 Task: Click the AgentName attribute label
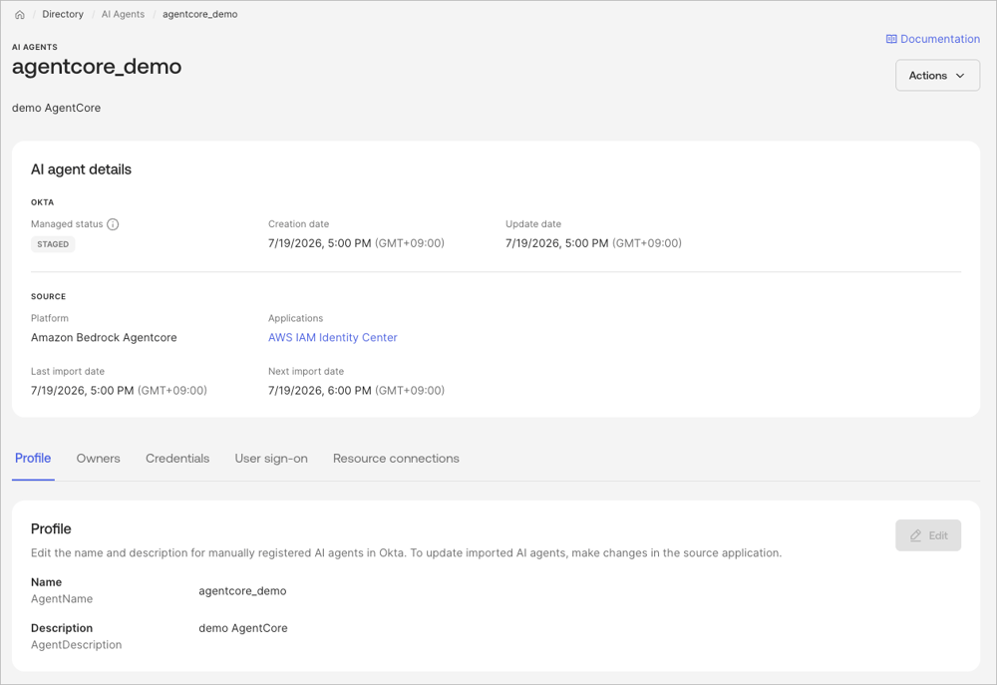pos(62,598)
